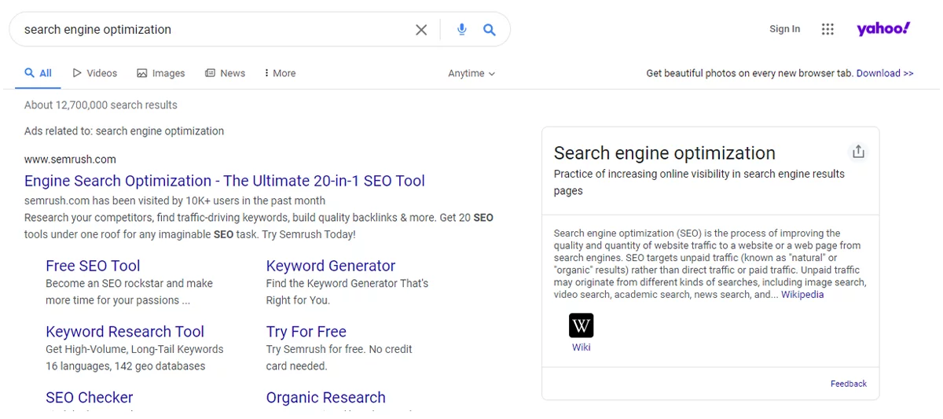Screen dimensions: 943x419
Task: Click the About 12,700,000 search results text
Action: [101, 105]
